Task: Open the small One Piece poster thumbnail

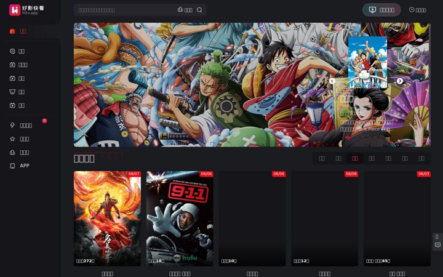Action: (x=367, y=62)
